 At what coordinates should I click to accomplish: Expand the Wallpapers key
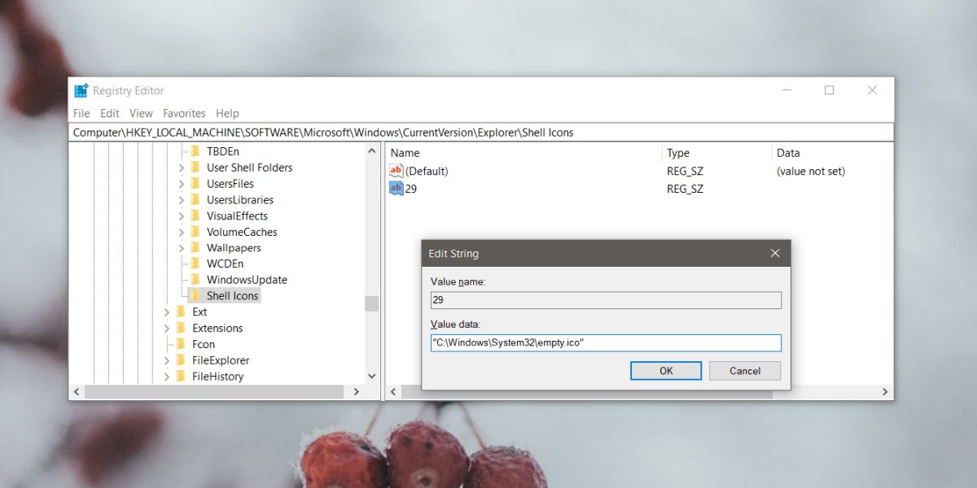click(x=182, y=247)
